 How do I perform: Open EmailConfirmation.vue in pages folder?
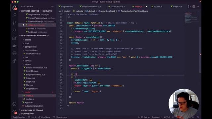(x=36, y=67)
